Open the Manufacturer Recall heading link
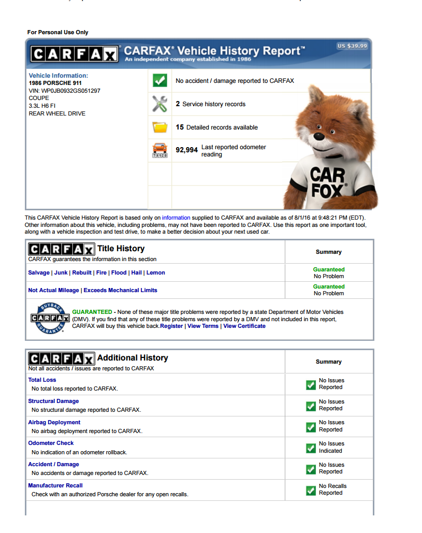Screen dimensions: 422x533 click(x=55, y=486)
